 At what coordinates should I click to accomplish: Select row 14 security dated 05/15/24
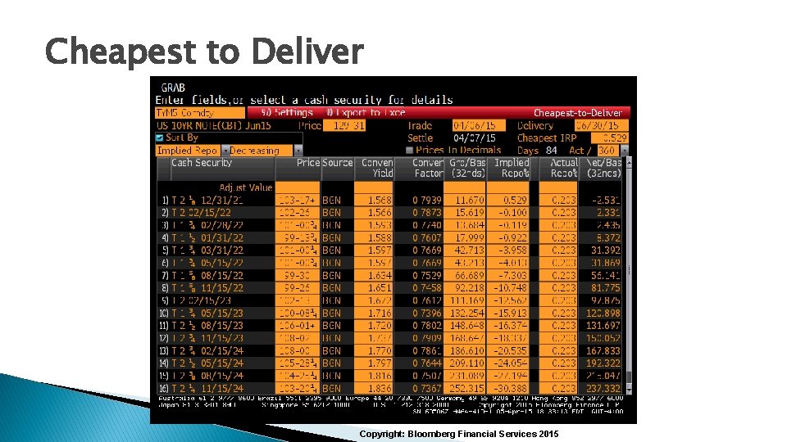207,363
